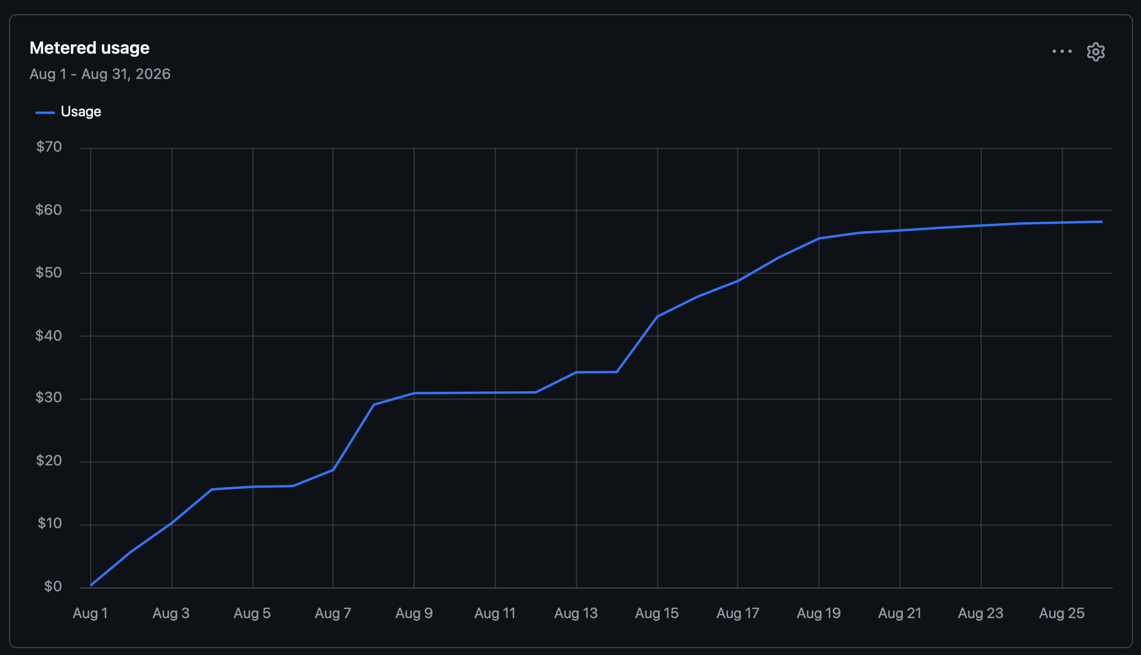The width and height of the screenshot is (1141, 655).
Task: Click the Aug 25 x-axis label
Action: pos(1062,613)
